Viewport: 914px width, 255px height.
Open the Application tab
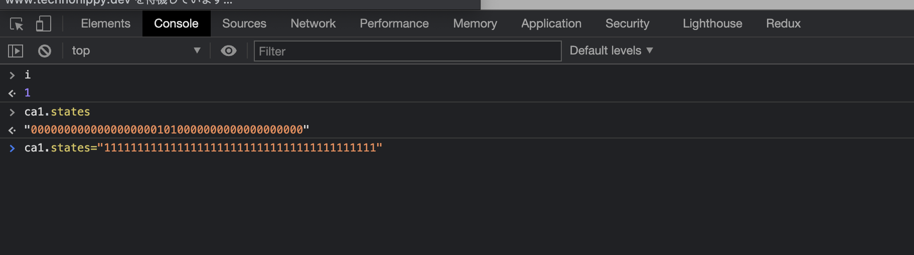551,23
